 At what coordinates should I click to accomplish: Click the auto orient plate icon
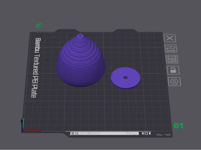click(x=171, y=48)
